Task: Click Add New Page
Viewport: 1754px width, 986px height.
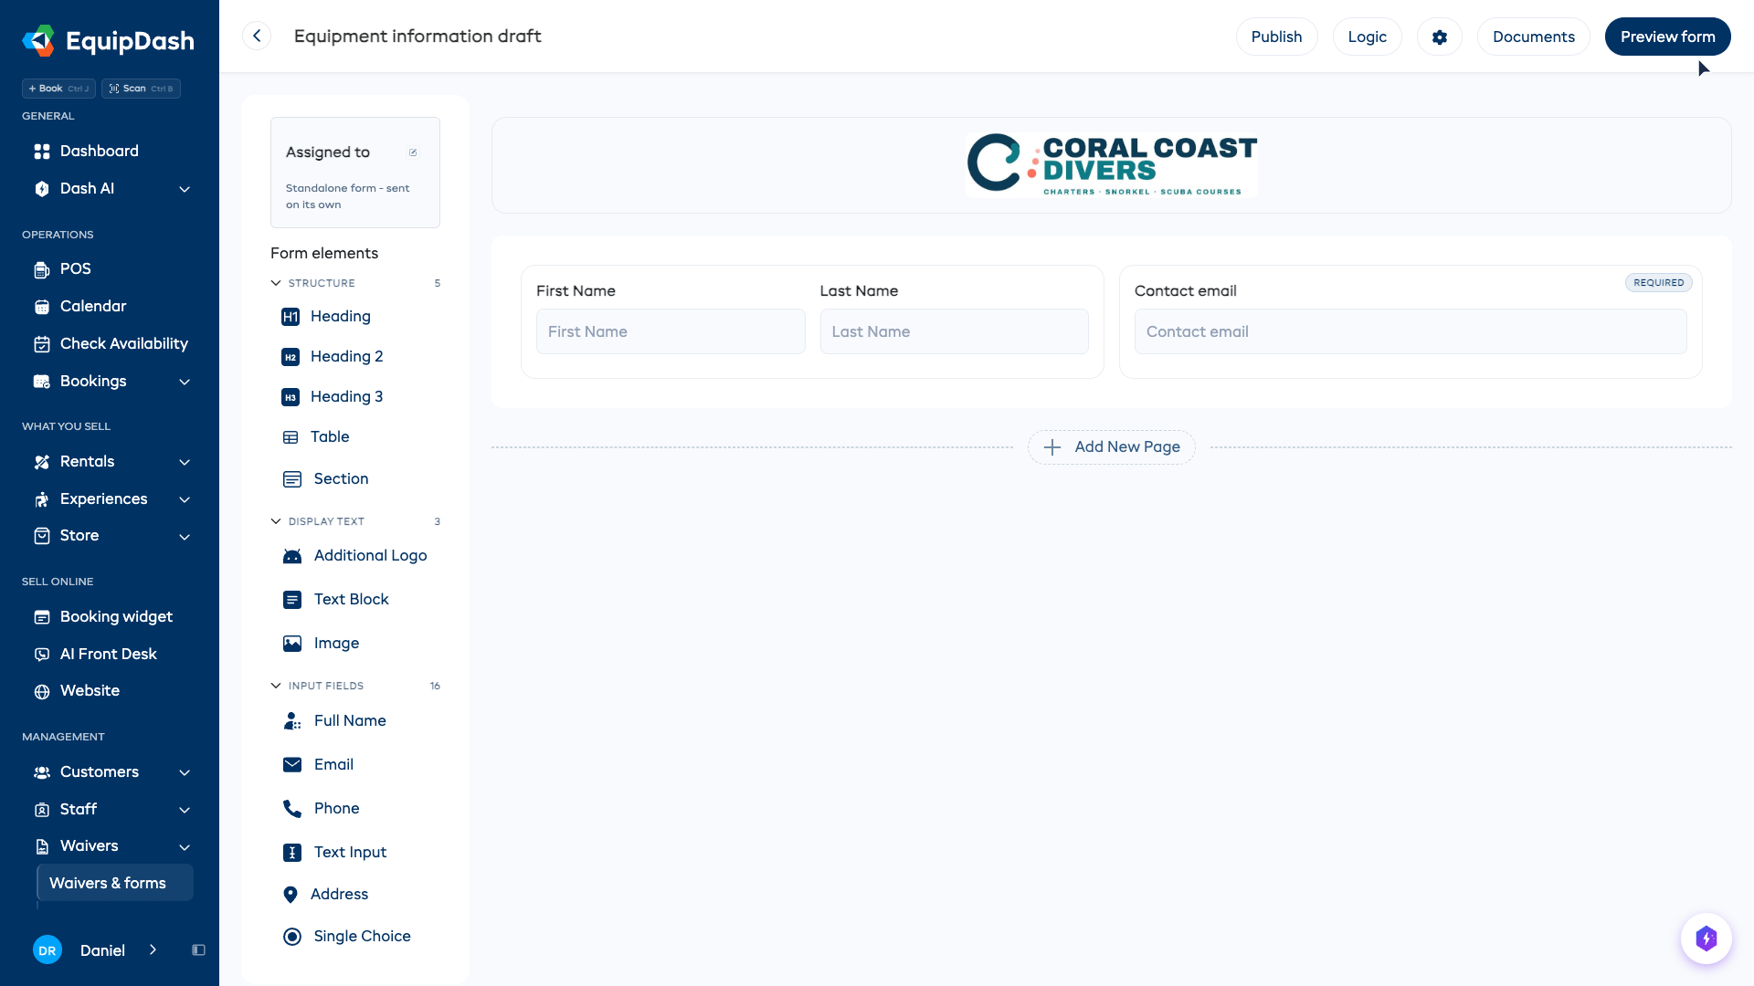Action: pos(1111,447)
